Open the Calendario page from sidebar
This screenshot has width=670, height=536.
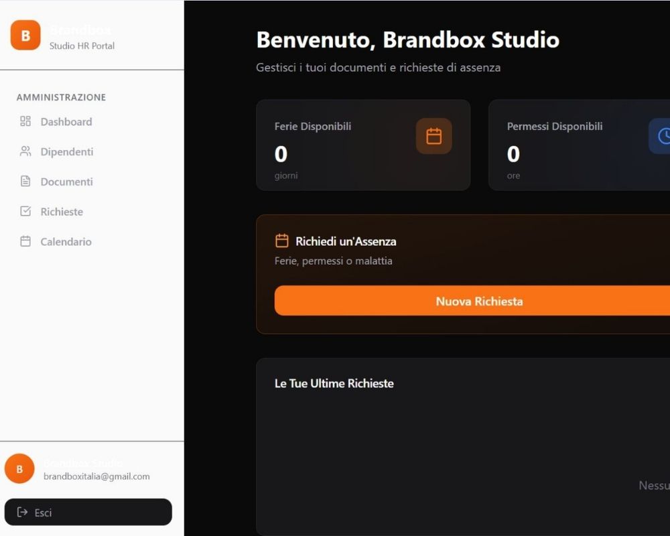pos(66,242)
